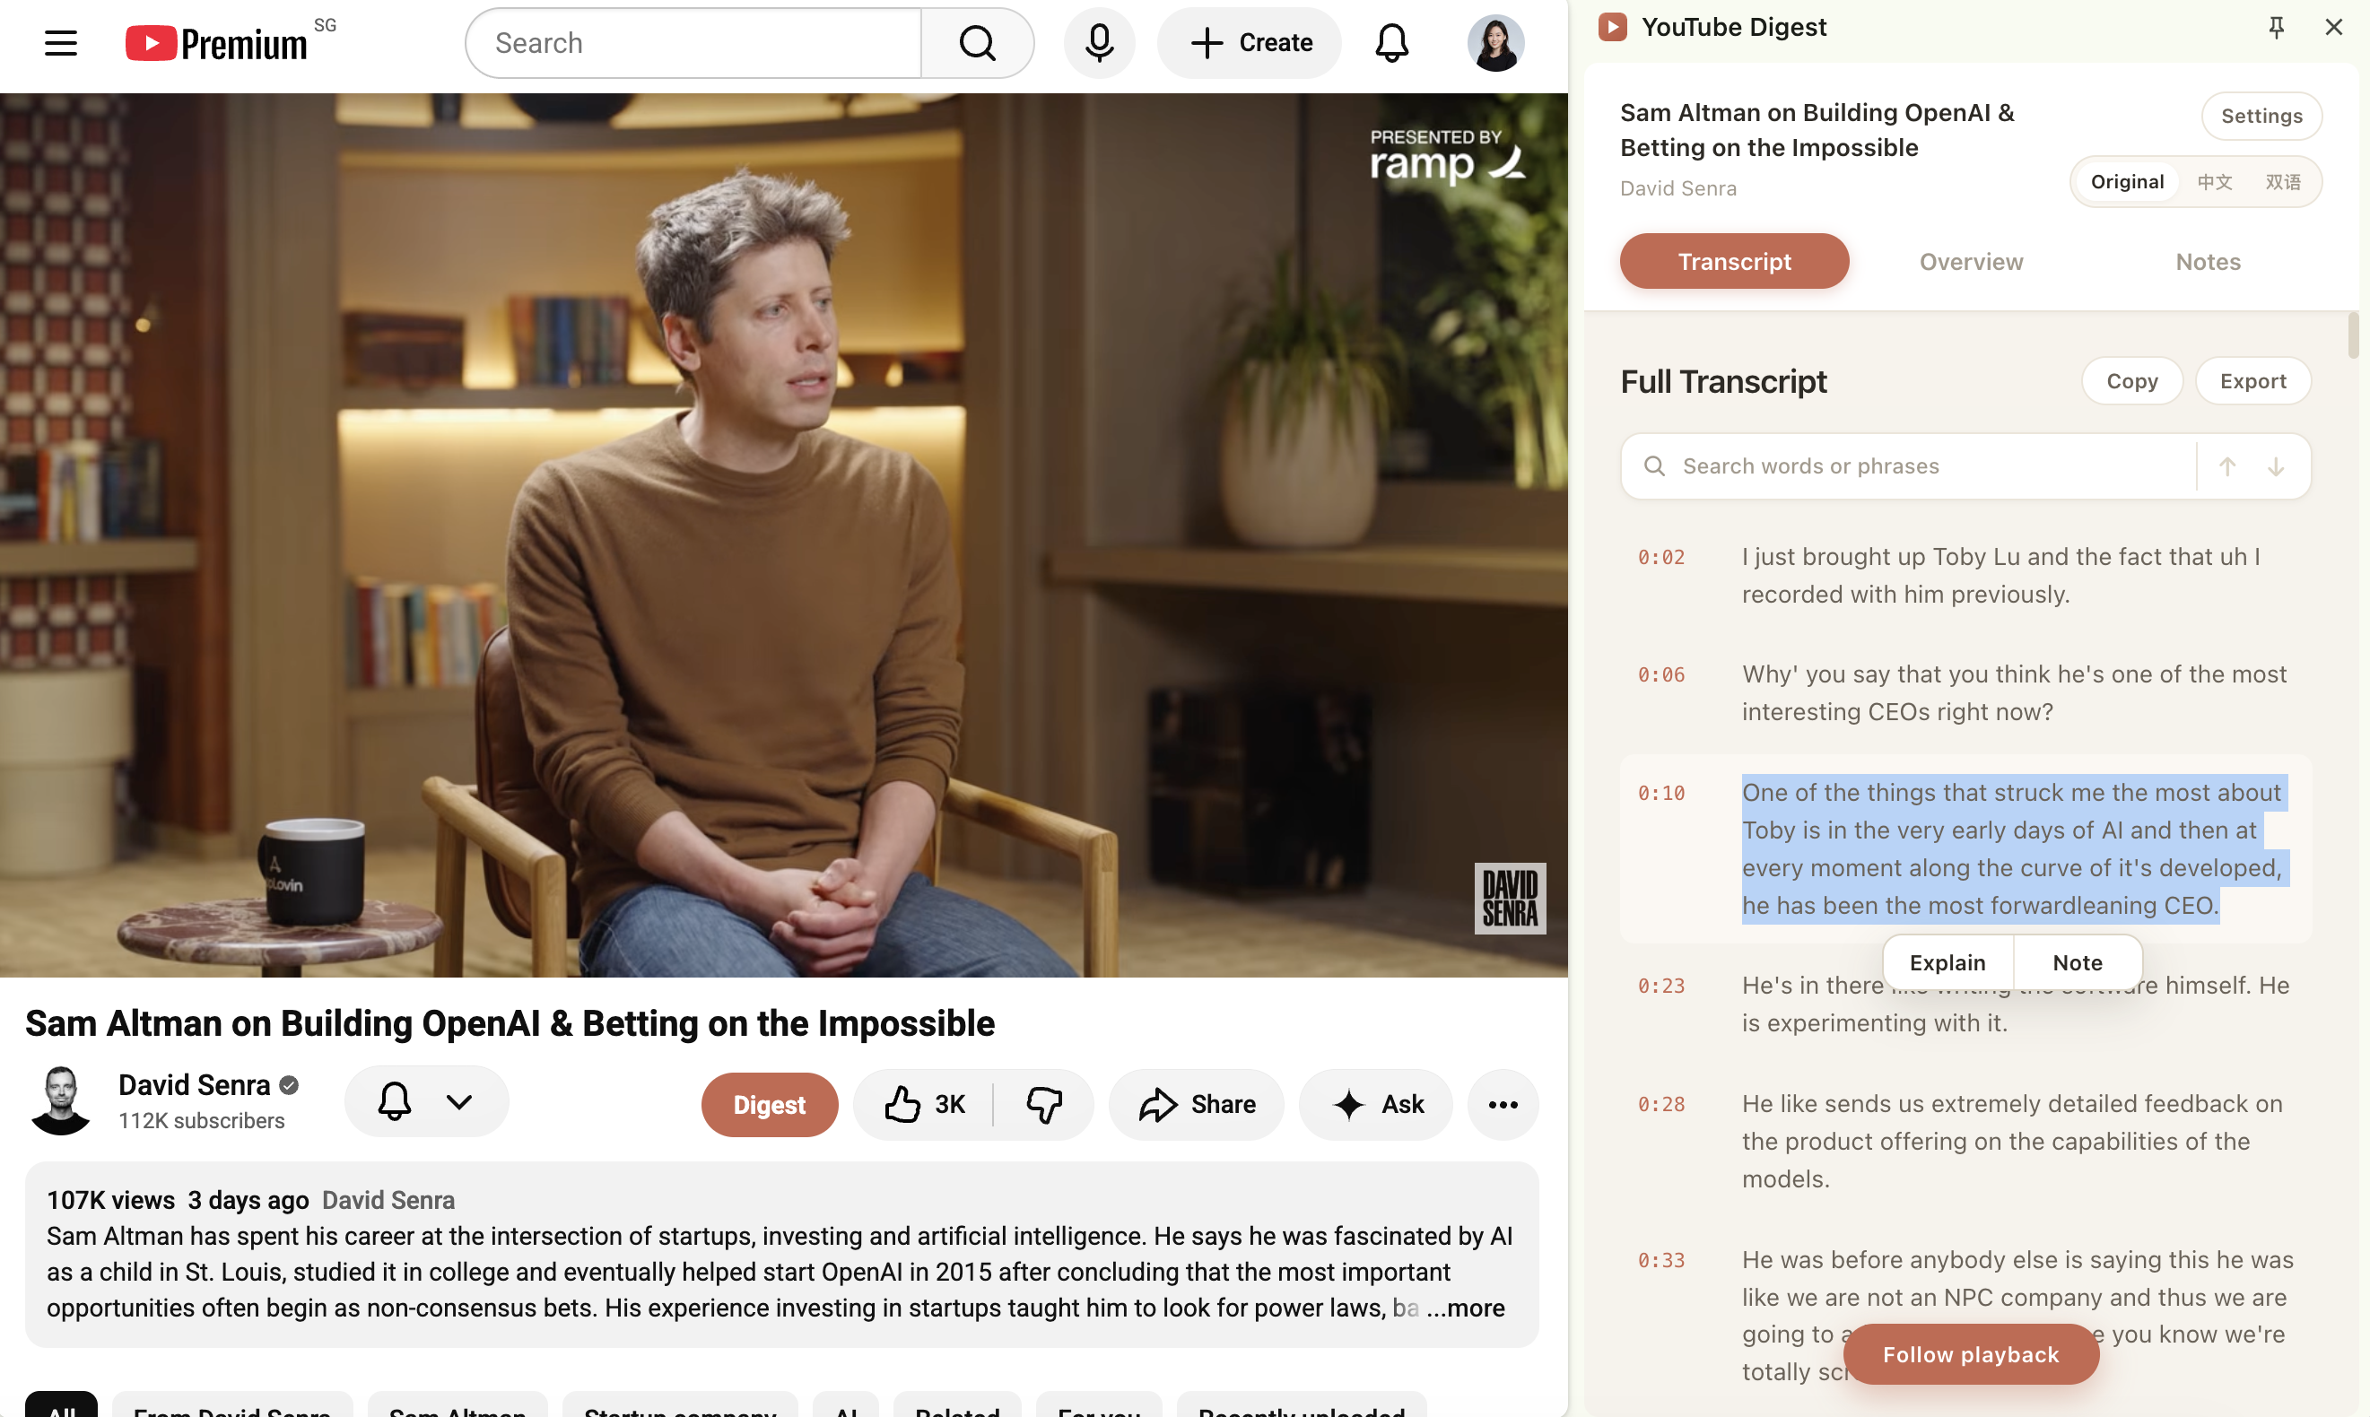Click the Full Transcript heading
The image size is (2370, 1417).
[x=1722, y=382]
